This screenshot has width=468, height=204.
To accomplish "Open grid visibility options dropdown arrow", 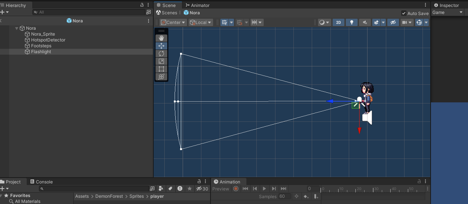I will point(231,22).
